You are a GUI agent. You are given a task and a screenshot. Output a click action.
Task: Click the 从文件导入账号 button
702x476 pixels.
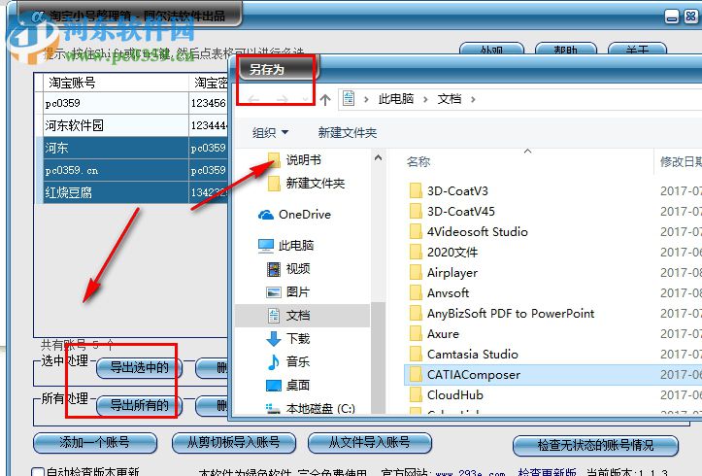pos(369,443)
